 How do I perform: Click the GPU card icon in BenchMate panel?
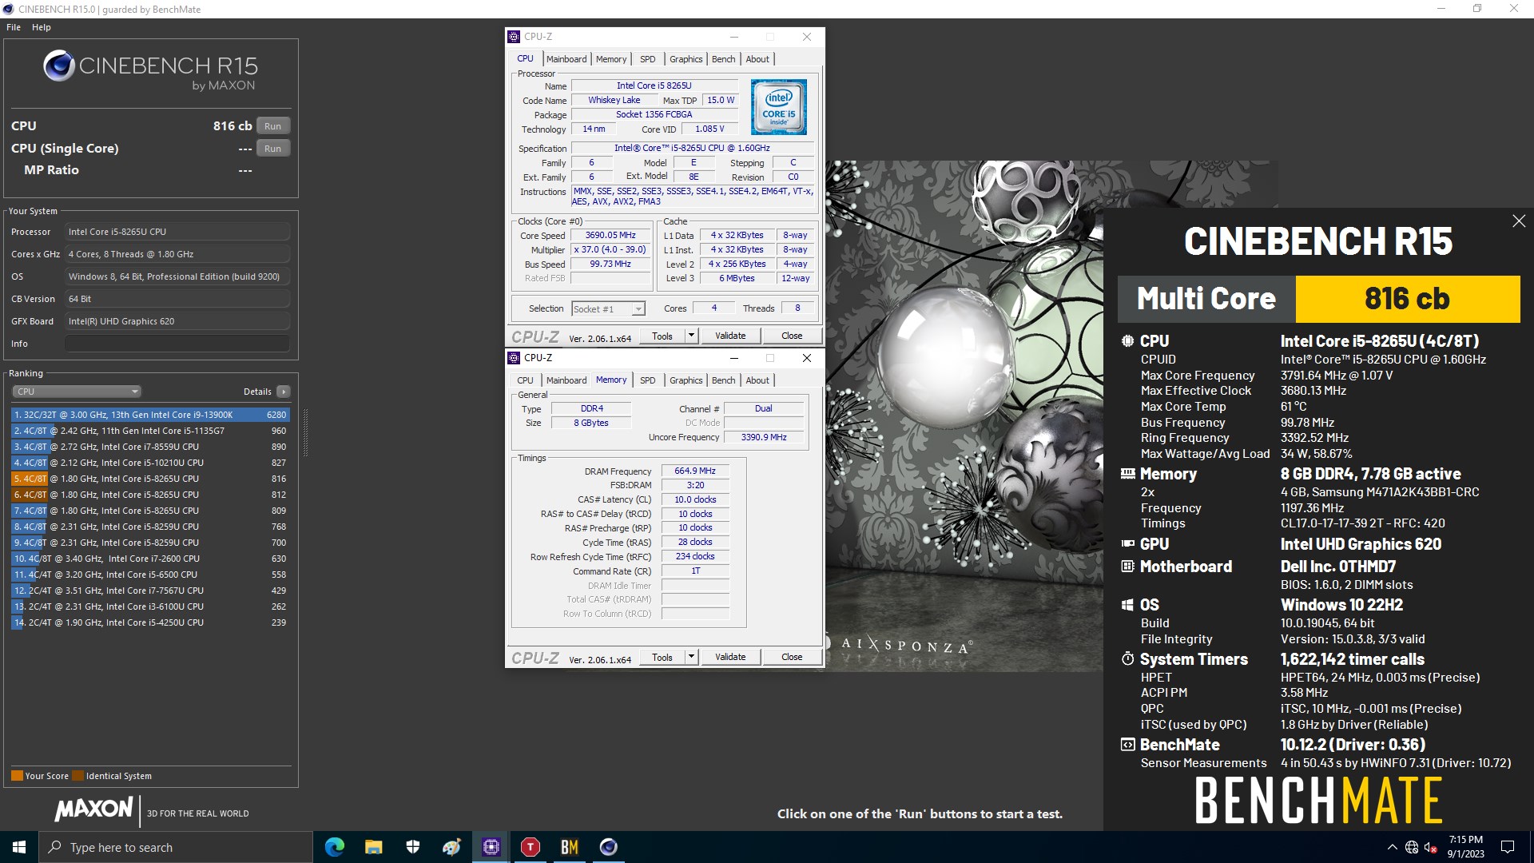(1127, 544)
